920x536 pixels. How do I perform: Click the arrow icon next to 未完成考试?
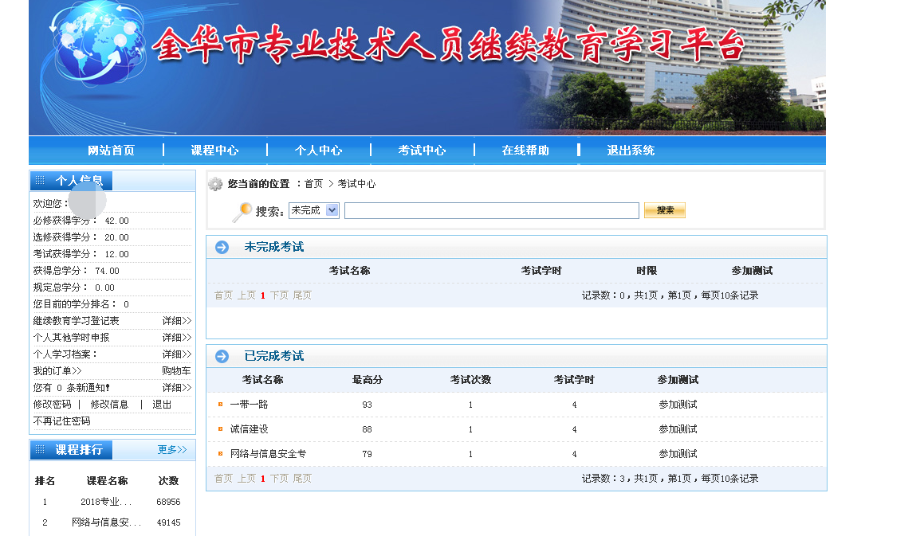pyautogui.click(x=222, y=248)
